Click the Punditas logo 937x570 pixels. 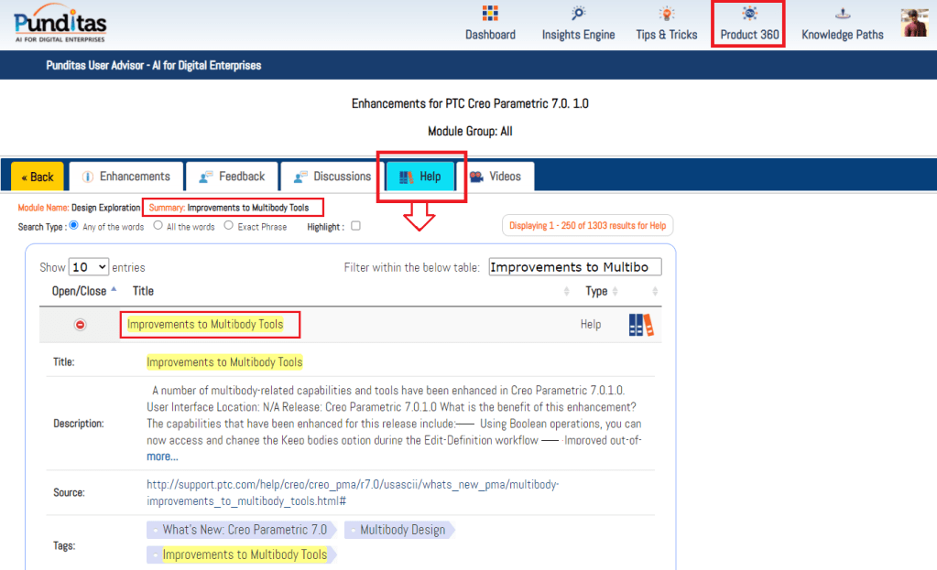(60, 26)
